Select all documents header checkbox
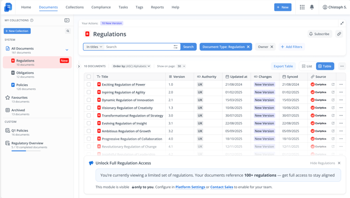The height and width of the screenshot is (198, 350). click(89, 77)
